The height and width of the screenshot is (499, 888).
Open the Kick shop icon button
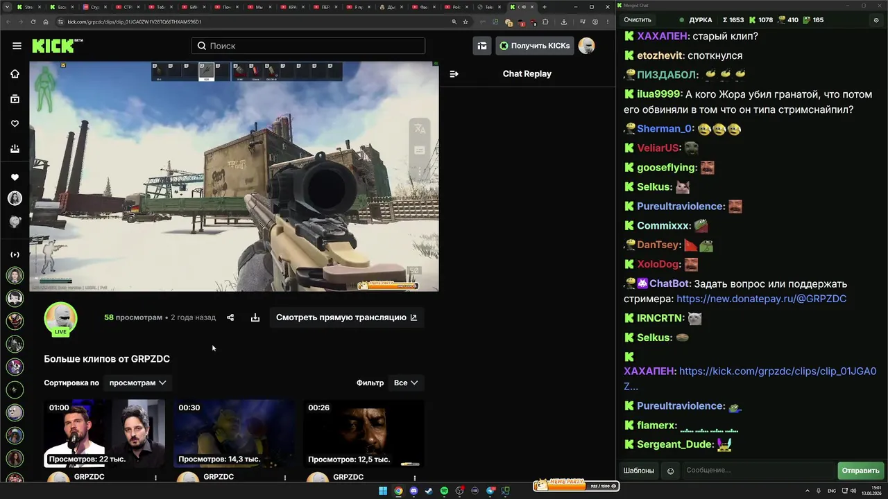pyautogui.click(x=482, y=46)
